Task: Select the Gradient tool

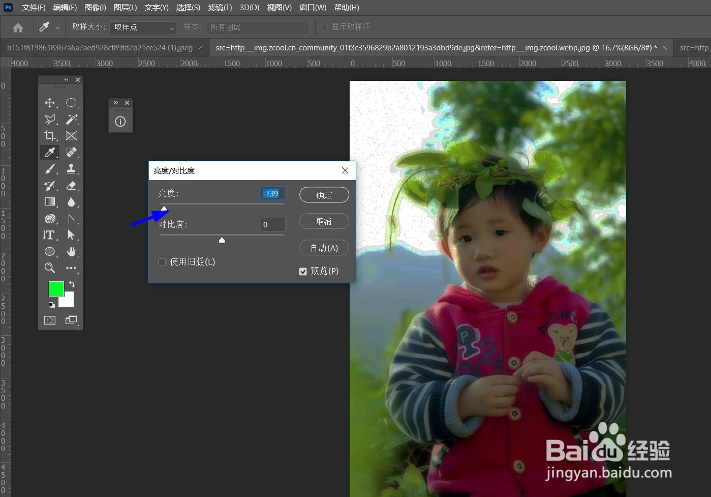Action: click(50, 202)
